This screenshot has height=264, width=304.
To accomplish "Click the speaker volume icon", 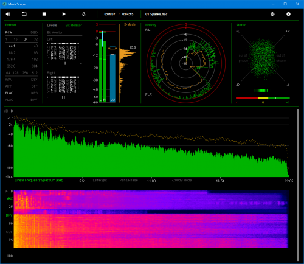I will (x=8, y=14).
